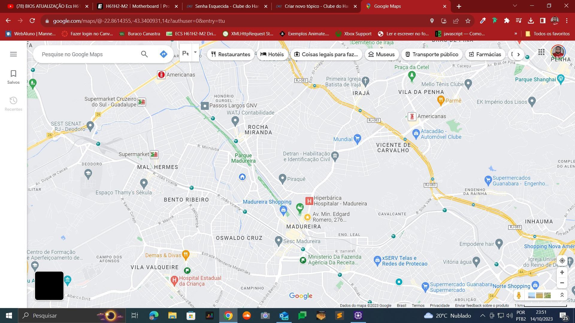Switch to the H61H2-M2 Motherboard tab
The height and width of the screenshot is (323, 575).
[x=137, y=6]
